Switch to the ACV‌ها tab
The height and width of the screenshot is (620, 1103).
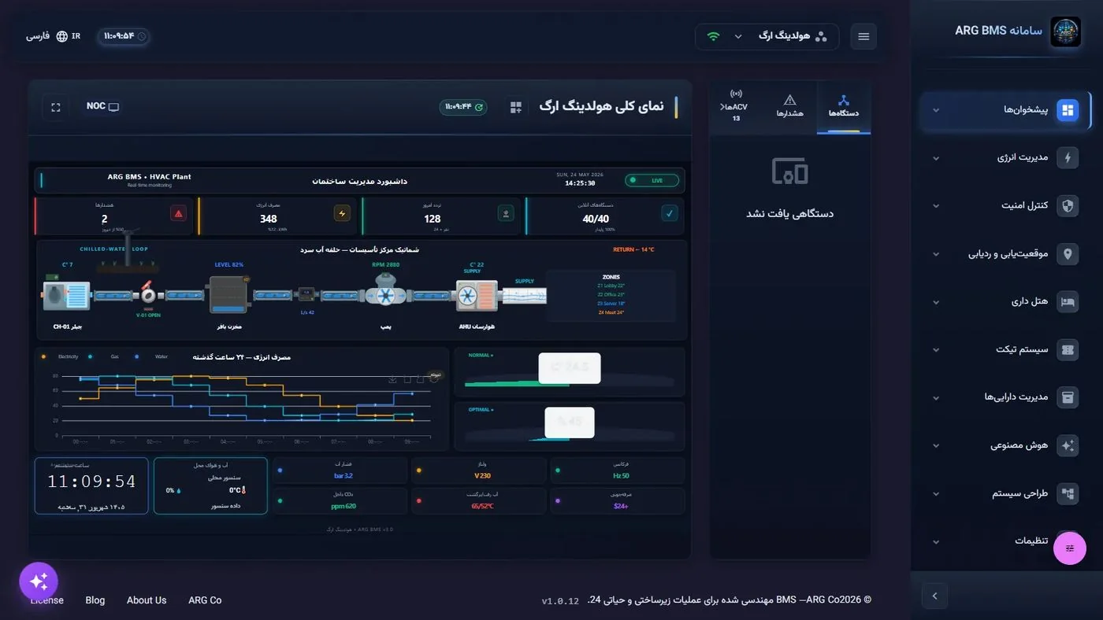click(736, 106)
